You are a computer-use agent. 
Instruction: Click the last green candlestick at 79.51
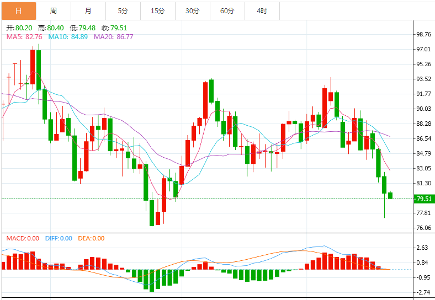(x=390, y=195)
